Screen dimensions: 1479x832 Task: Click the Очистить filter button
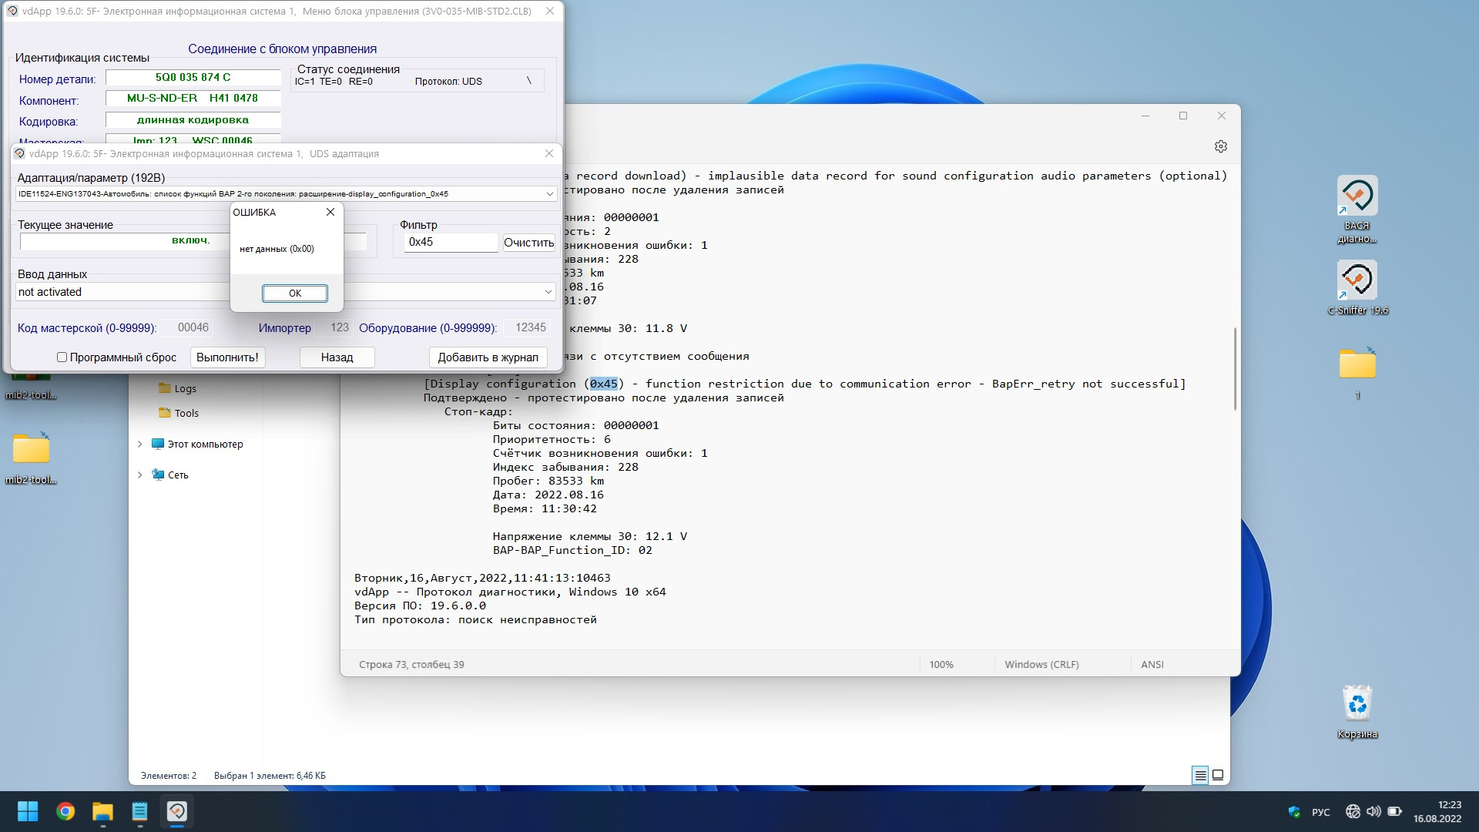coord(528,243)
